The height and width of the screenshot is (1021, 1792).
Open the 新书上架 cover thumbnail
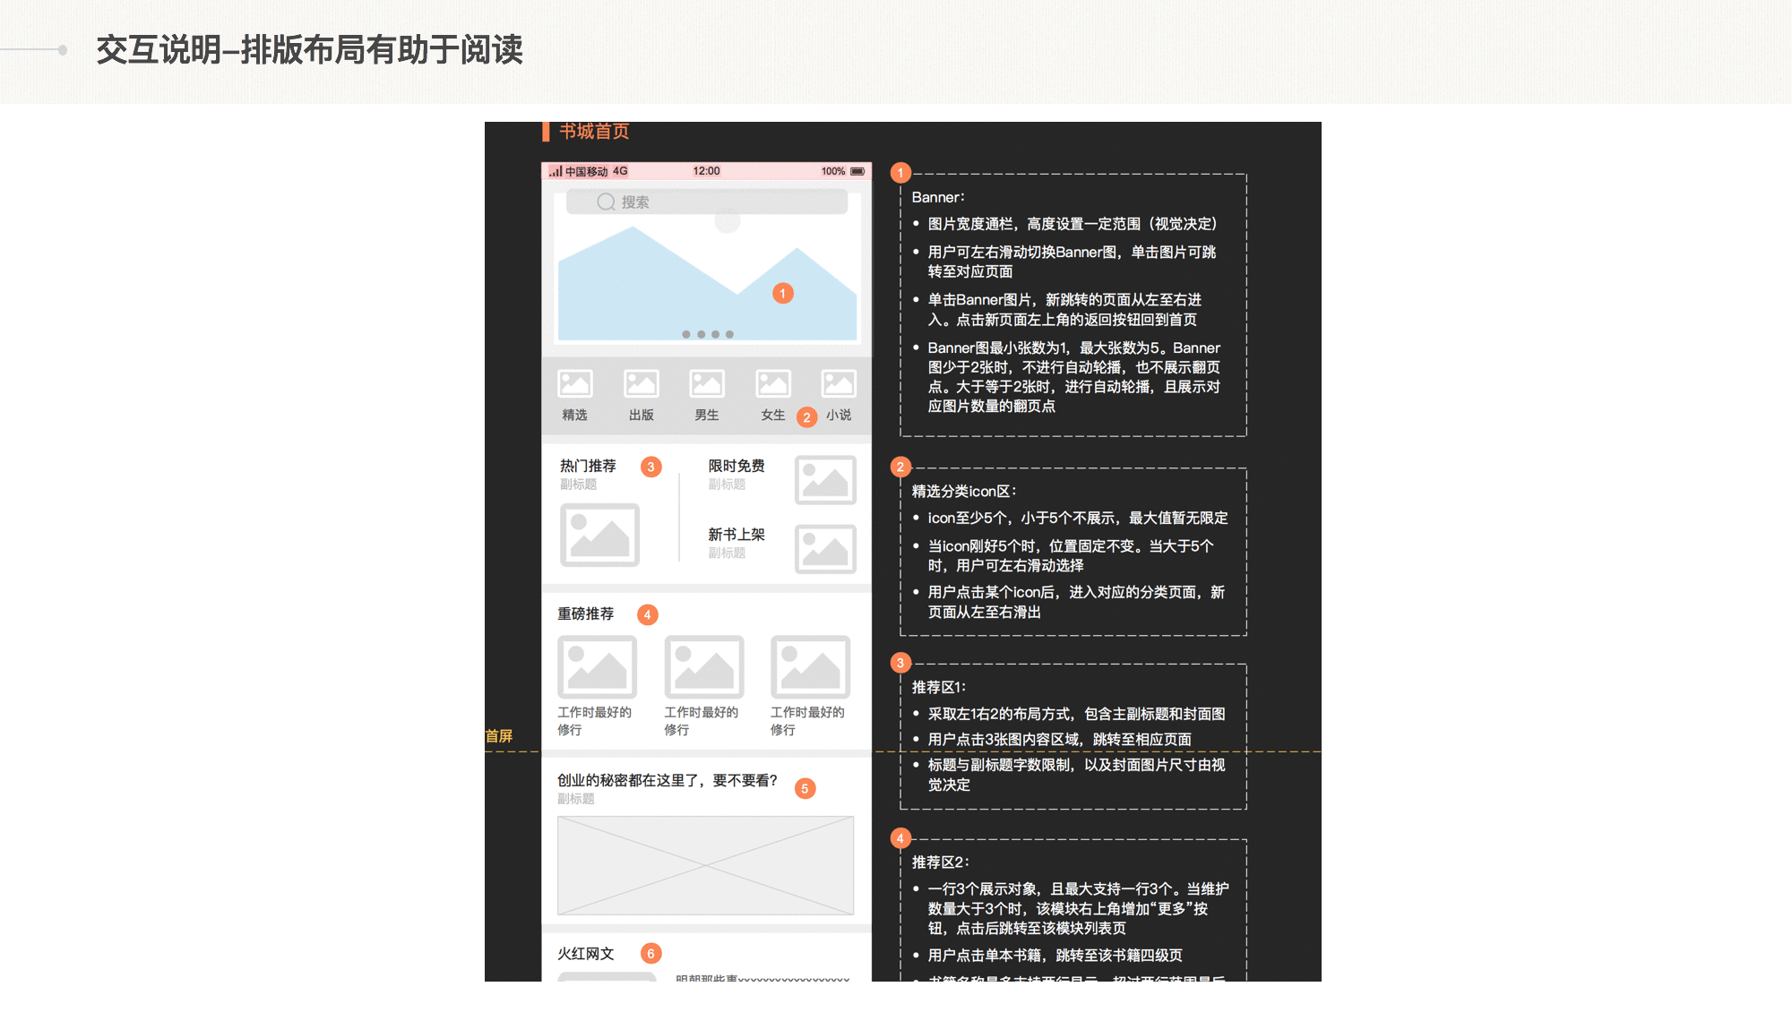[825, 548]
